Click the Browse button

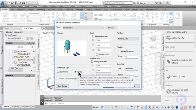(x=111, y=28)
